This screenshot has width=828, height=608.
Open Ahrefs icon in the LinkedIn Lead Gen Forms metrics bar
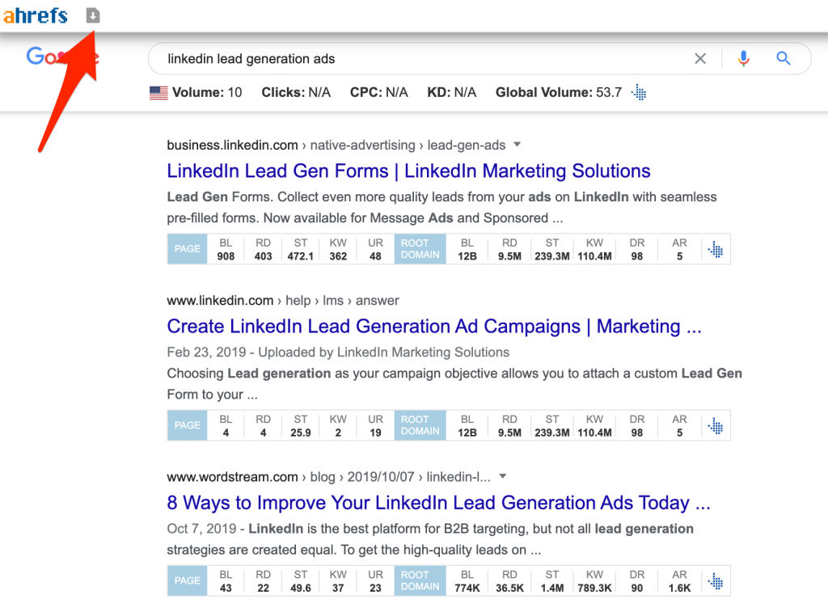point(716,249)
